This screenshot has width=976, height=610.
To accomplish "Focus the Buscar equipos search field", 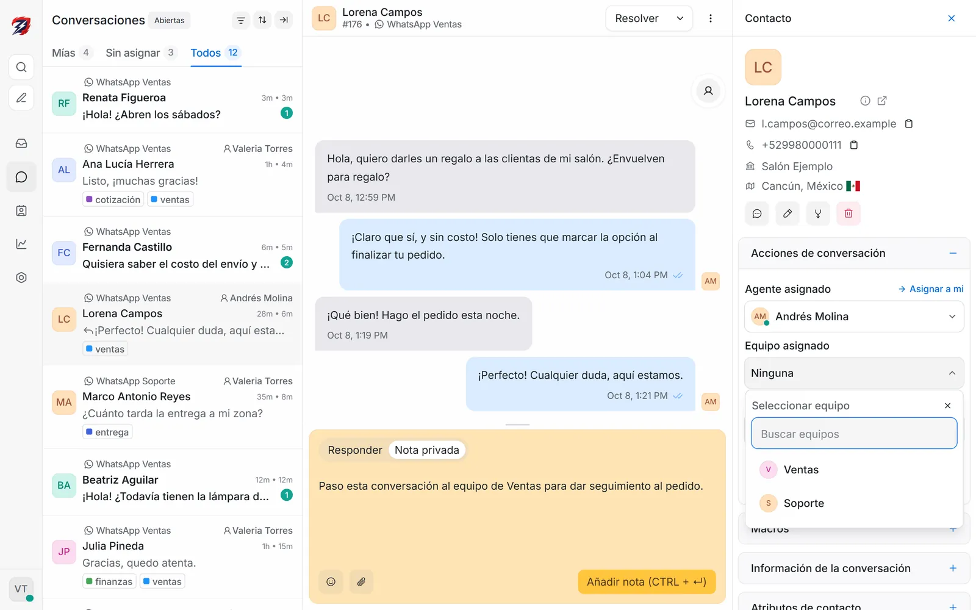I will pos(854,434).
